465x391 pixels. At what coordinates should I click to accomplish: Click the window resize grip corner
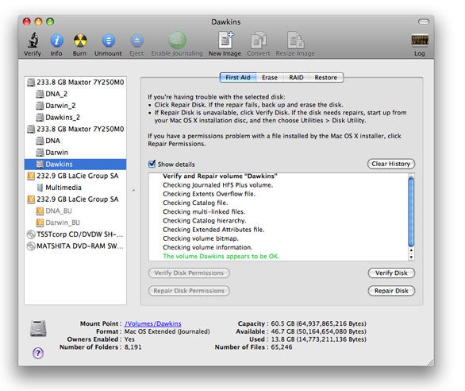(430, 362)
